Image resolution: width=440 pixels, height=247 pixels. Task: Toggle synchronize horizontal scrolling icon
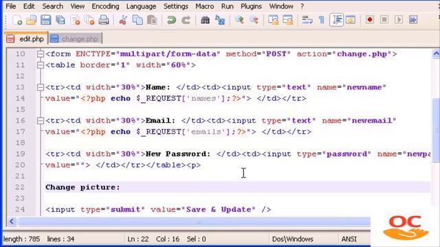(x=287, y=20)
